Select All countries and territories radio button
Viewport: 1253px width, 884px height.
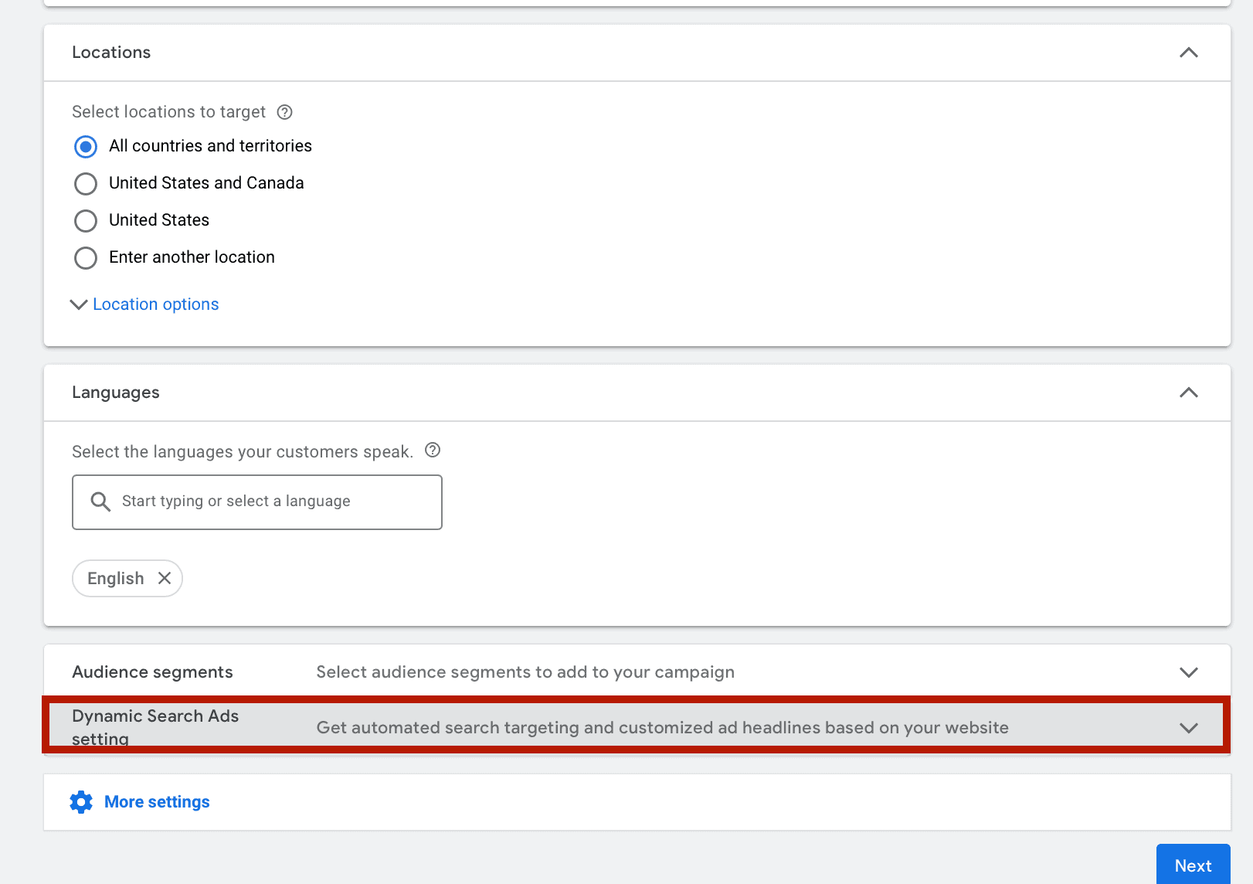click(86, 146)
